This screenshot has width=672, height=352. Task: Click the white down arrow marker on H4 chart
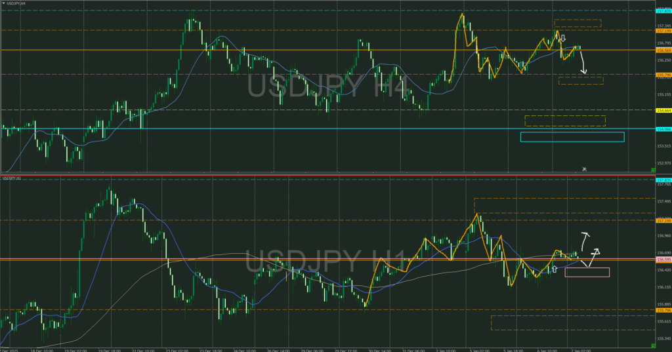coord(563,39)
